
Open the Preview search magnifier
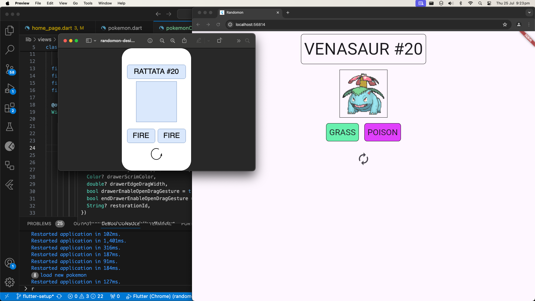(247, 41)
